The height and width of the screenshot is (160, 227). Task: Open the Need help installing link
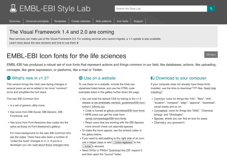point(203,88)
